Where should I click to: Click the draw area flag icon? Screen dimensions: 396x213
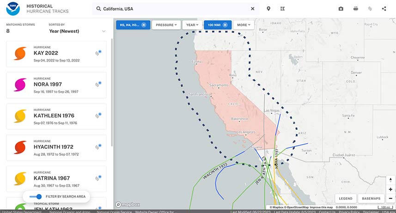click(282, 9)
